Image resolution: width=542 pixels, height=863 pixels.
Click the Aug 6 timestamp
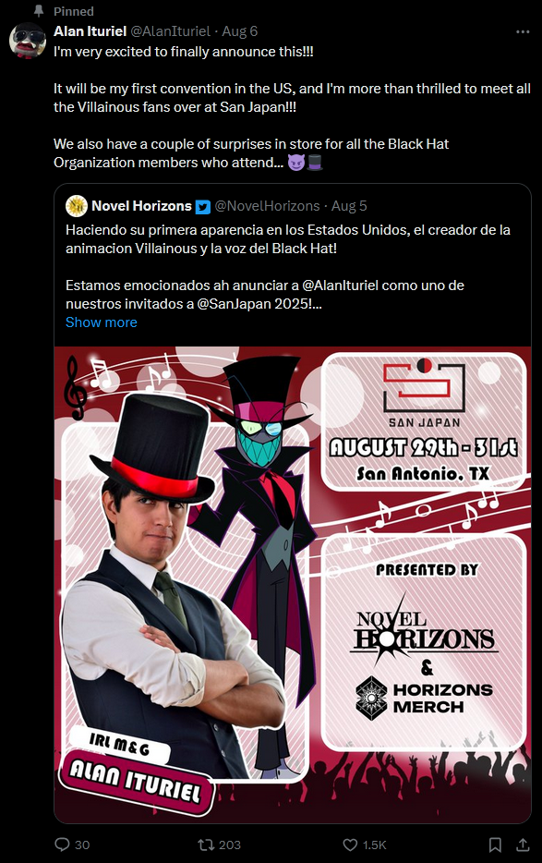tap(239, 31)
